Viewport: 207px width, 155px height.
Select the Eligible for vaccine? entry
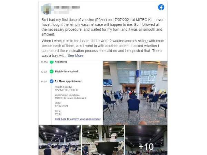point(66,71)
